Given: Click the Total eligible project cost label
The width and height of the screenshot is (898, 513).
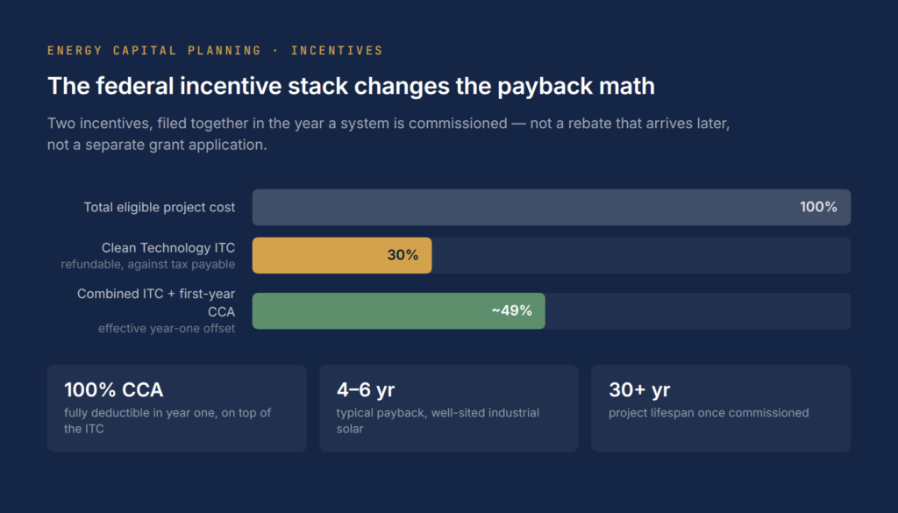Looking at the screenshot, I should 160,207.
